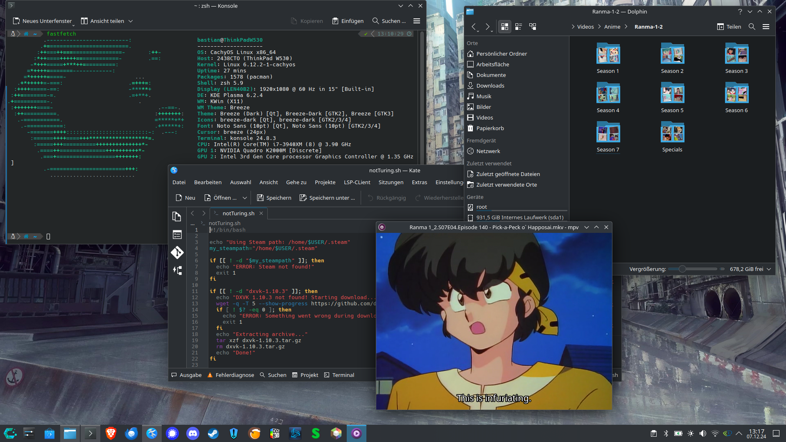Open the Sitzungen menu in Kate

pos(391,182)
